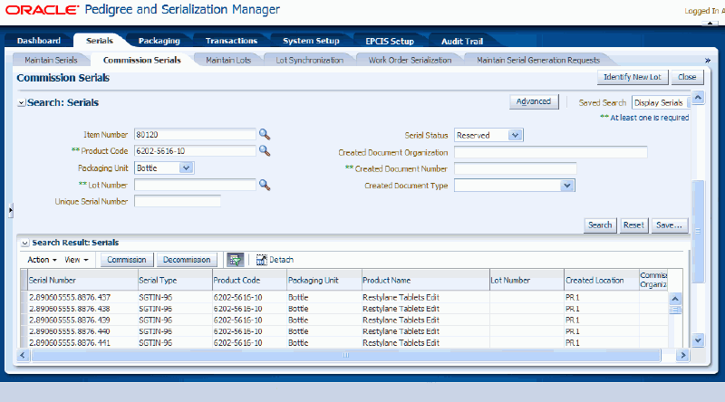Click the results table horizontal scrollbar
This screenshot has height=402, width=725.
[x=344, y=355]
